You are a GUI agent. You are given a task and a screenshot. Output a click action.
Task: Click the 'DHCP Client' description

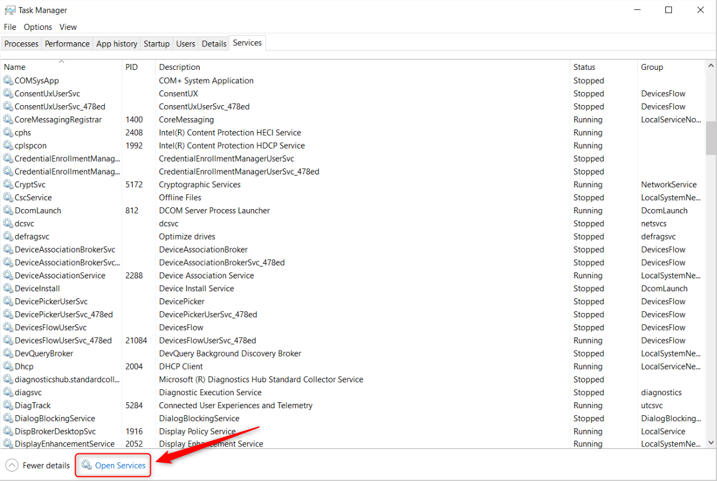[x=181, y=366]
